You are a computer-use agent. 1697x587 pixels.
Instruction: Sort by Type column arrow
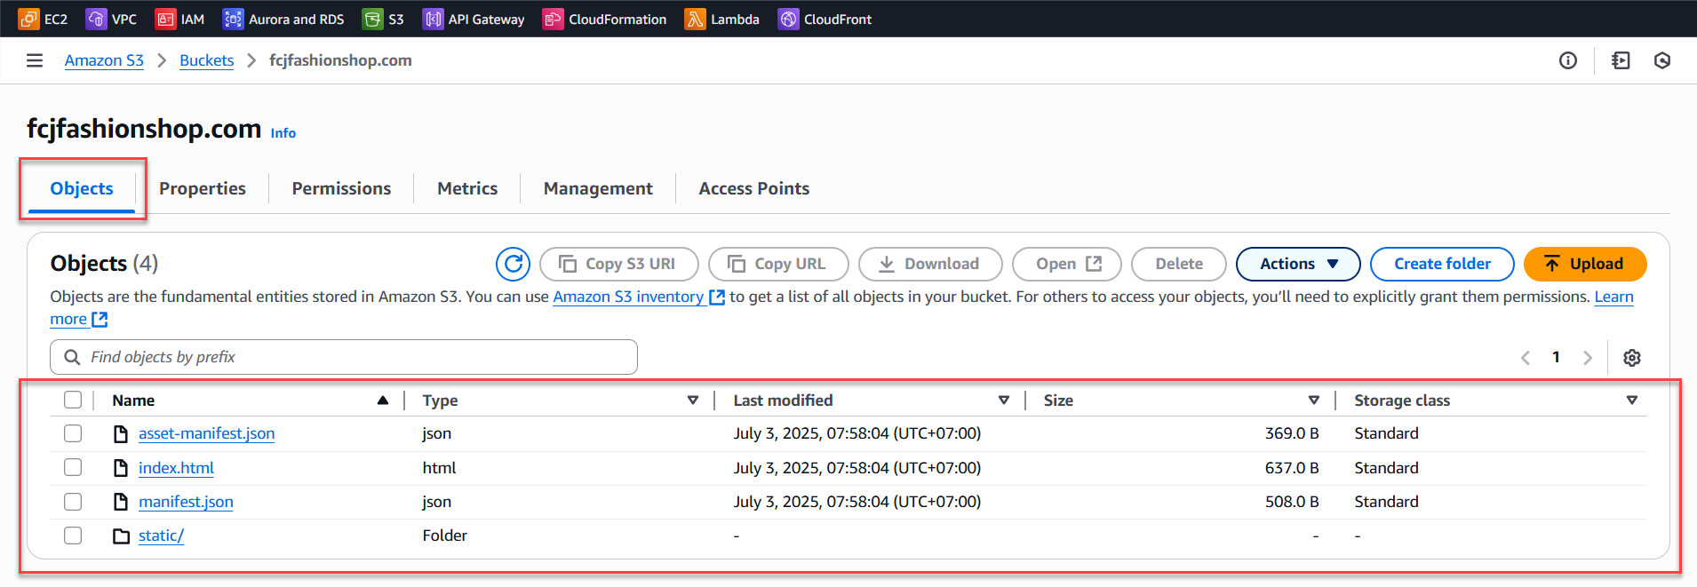(x=693, y=401)
